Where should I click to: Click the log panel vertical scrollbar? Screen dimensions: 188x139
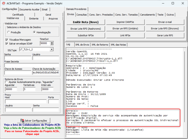[184, 87]
